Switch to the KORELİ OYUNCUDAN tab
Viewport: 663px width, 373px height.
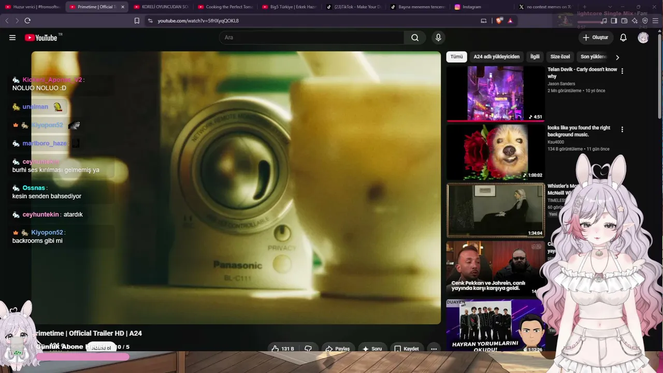point(161,7)
